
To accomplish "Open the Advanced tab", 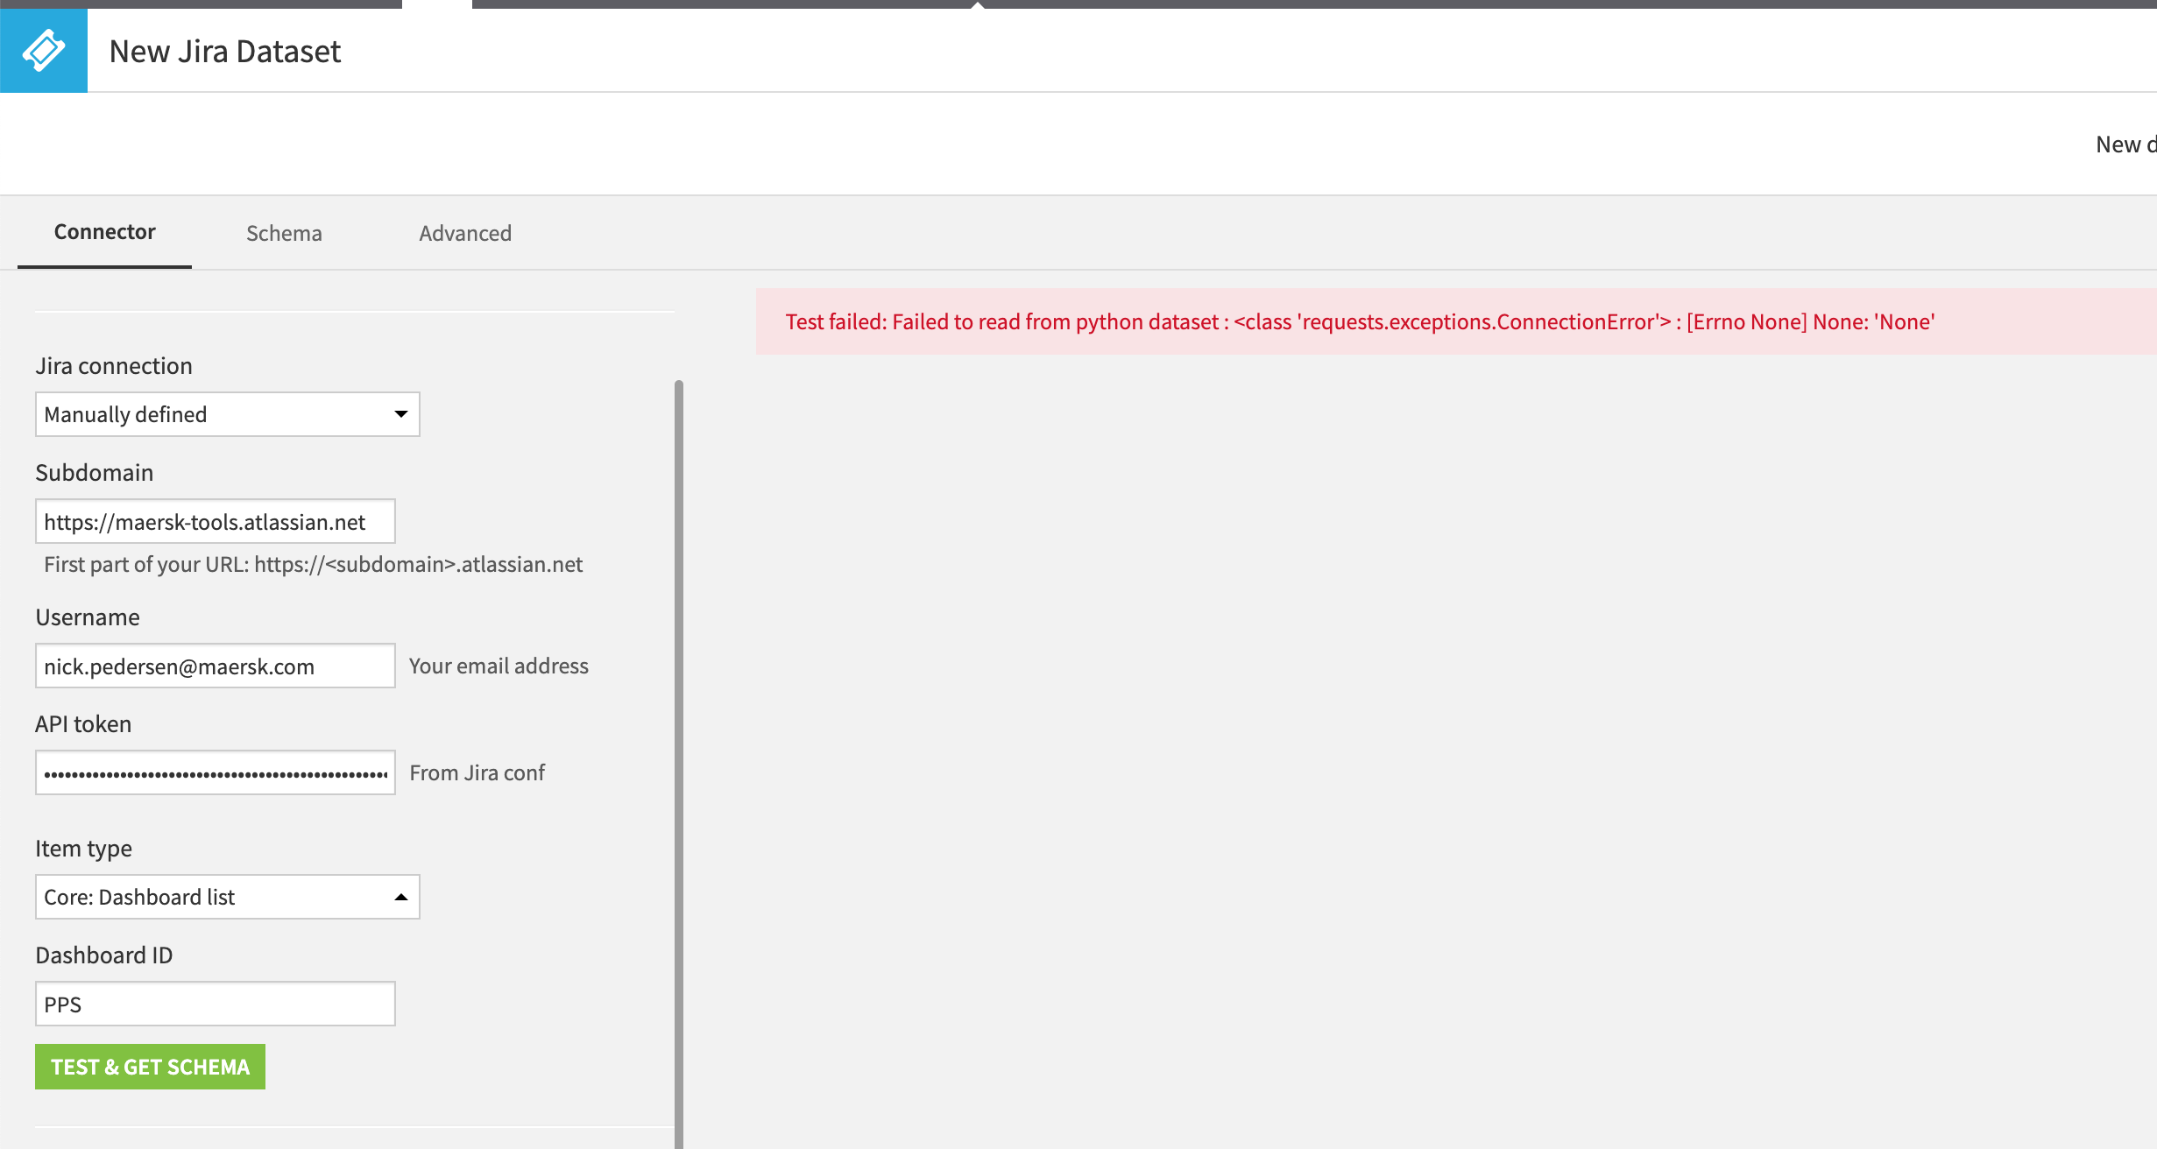I will [465, 233].
